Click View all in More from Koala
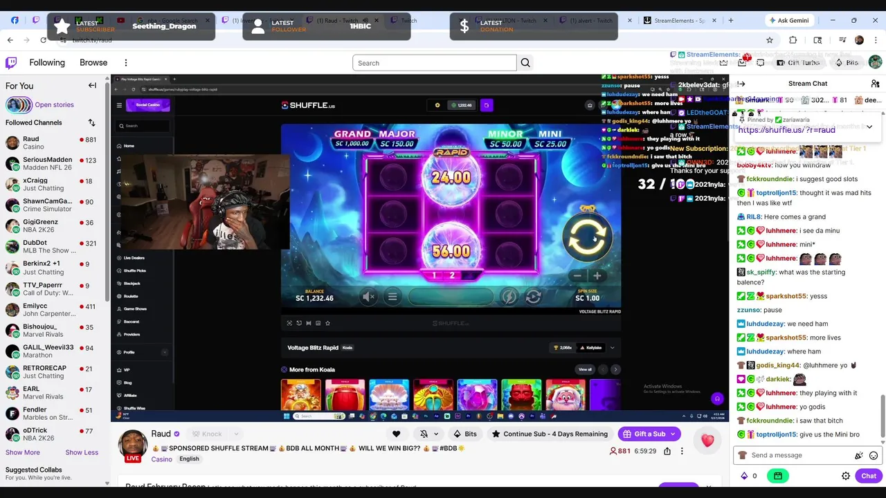The image size is (886, 498). click(x=585, y=370)
